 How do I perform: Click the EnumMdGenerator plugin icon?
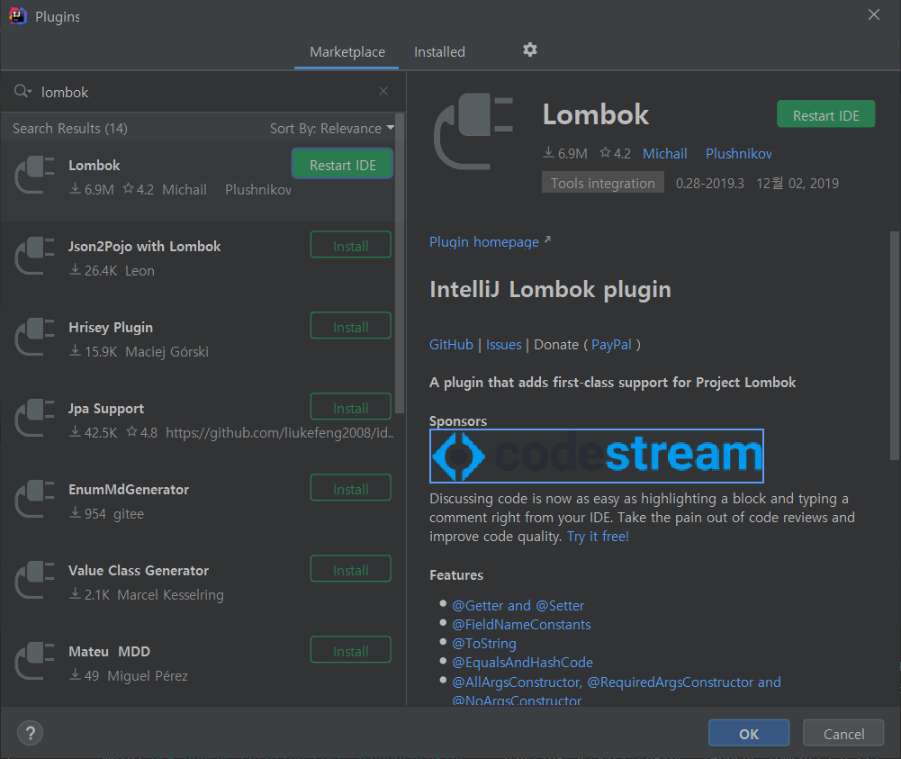point(34,500)
